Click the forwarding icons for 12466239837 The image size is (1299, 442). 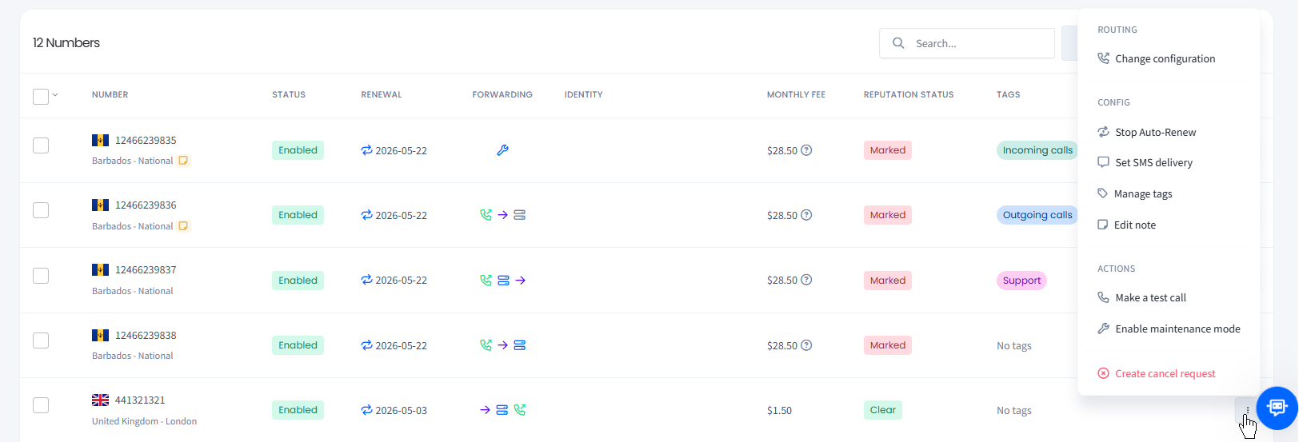coord(502,281)
